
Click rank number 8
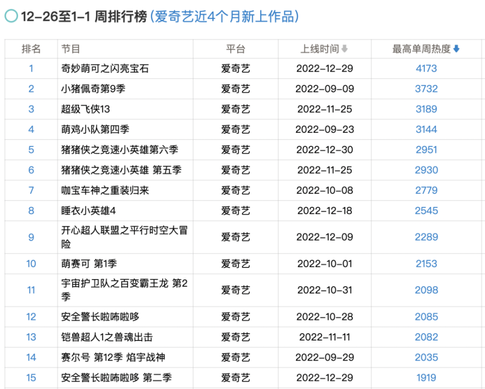31,211
